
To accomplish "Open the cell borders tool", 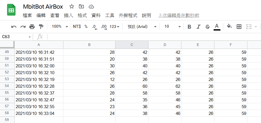I will [x=239, y=27].
